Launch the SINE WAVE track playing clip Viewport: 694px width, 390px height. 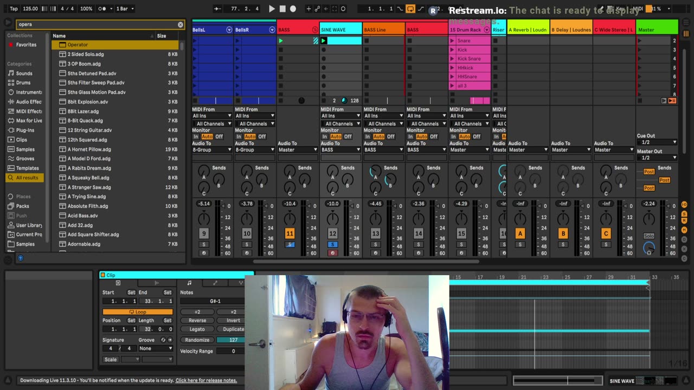324,41
